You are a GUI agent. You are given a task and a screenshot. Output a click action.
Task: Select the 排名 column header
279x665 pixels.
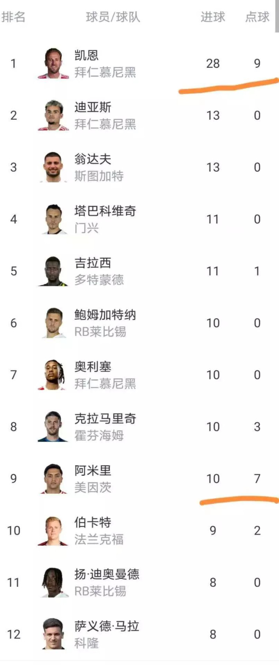tap(14, 17)
